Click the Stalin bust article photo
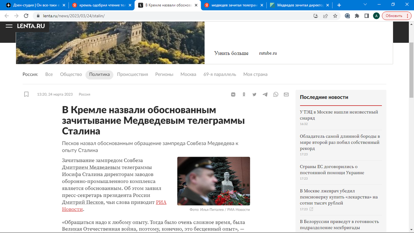This screenshot has height=233, width=414. coord(214,181)
